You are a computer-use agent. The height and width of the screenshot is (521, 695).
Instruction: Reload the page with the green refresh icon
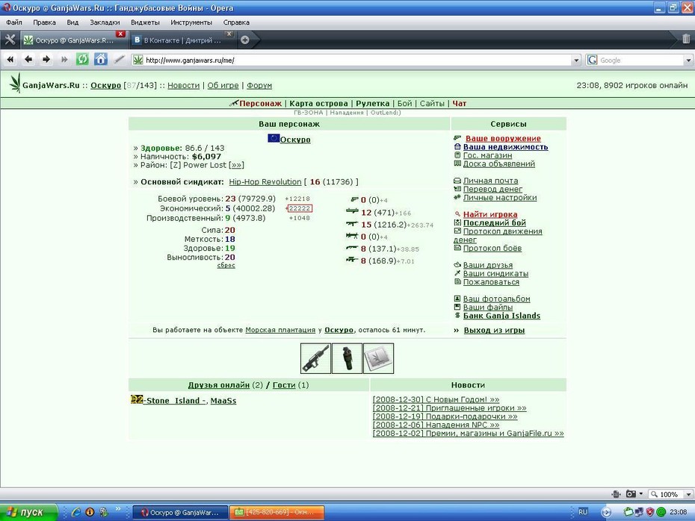82,59
